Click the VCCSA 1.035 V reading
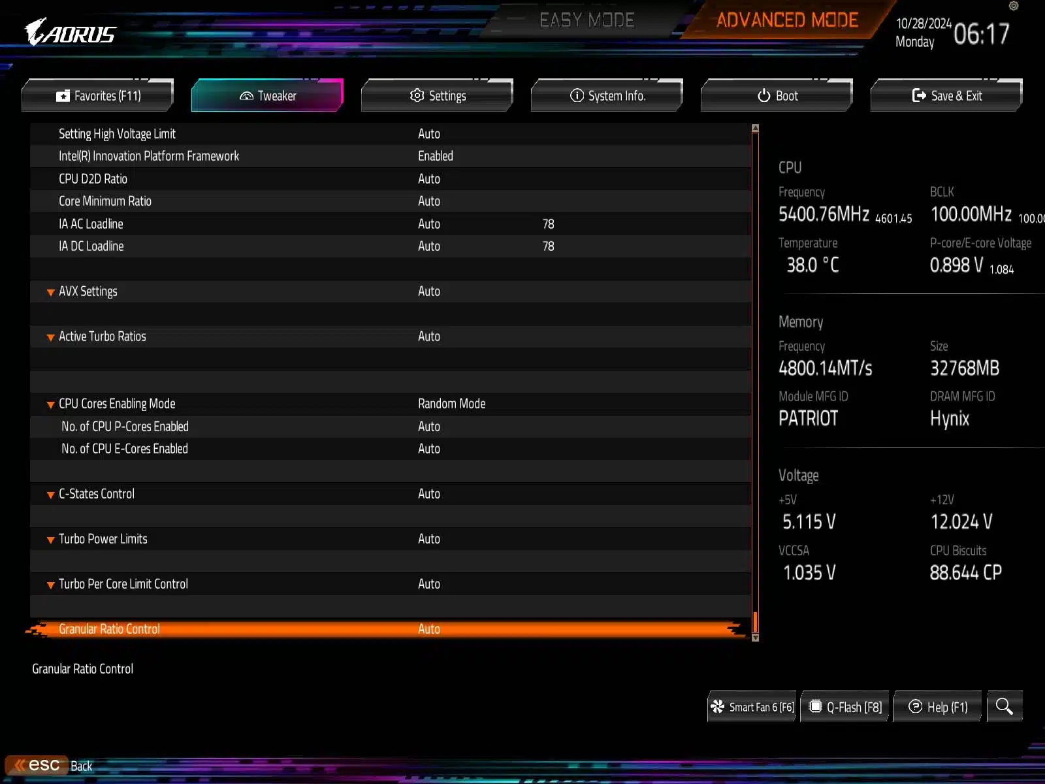Image resolution: width=1045 pixels, height=784 pixels. pyautogui.click(x=809, y=573)
